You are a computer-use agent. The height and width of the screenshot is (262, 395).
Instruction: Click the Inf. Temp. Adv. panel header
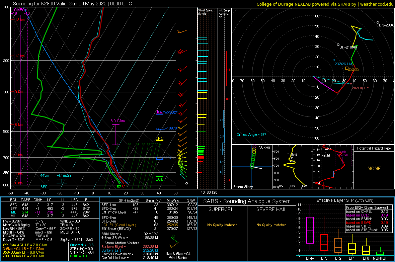[224, 14]
